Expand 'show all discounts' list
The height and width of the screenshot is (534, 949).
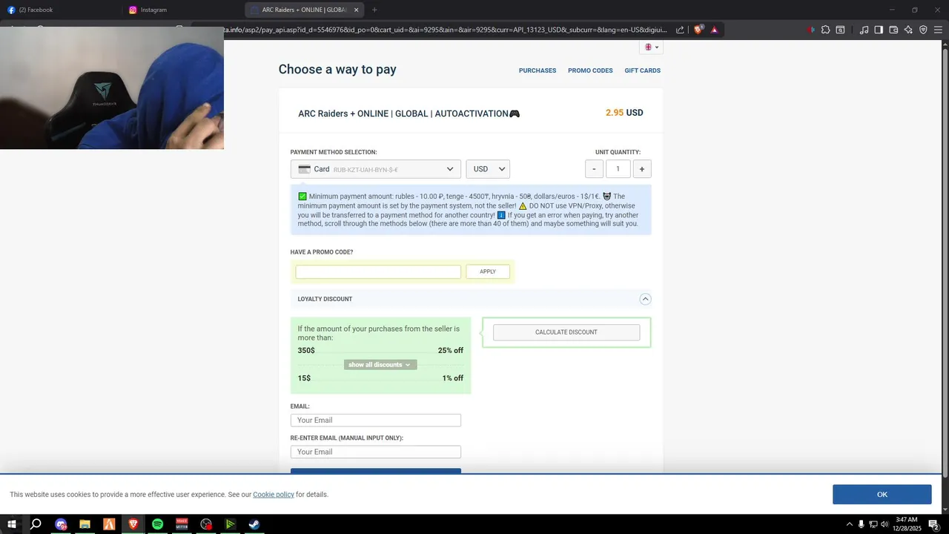pyautogui.click(x=380, y=365)
